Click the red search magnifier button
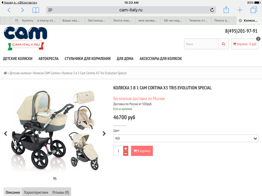This screenshot has width=262, height=196. click(224, 44)
